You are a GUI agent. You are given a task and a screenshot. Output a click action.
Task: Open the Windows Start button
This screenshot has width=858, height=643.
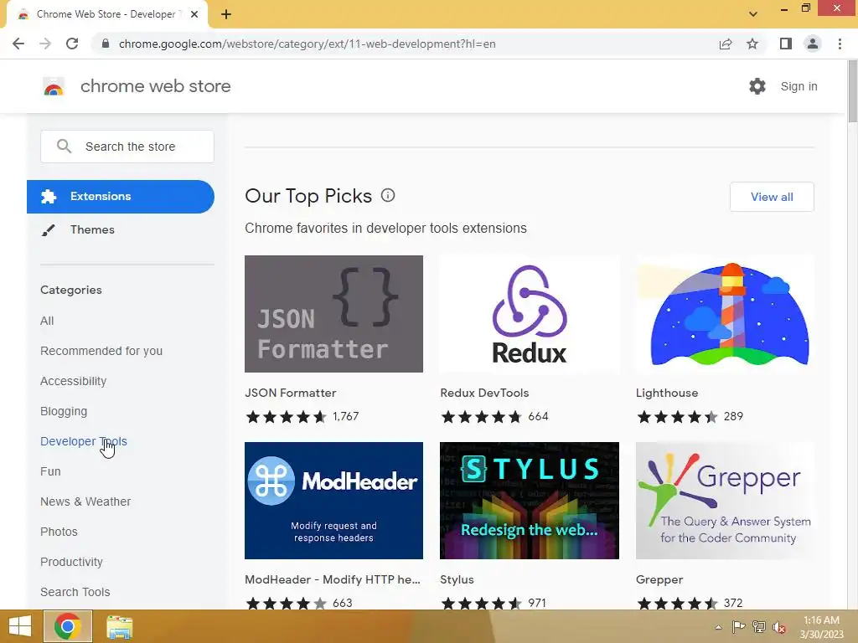tap(20, 626)
